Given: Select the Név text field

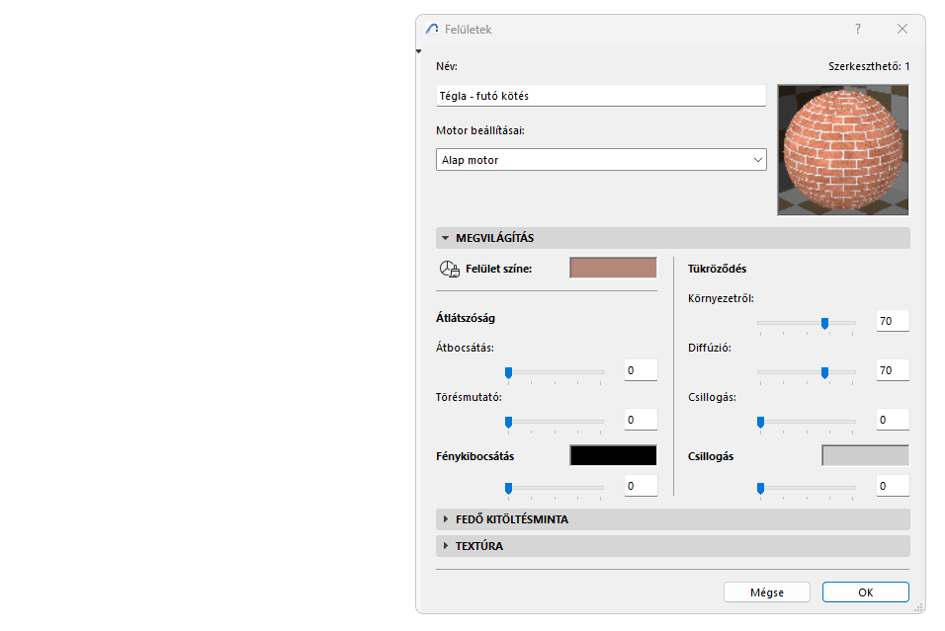Looking at the screenshot, I should pos(600,95).
